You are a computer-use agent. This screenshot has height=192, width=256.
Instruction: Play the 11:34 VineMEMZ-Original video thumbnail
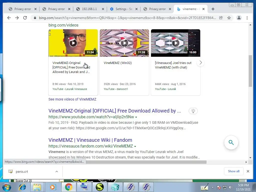[73, 43]
